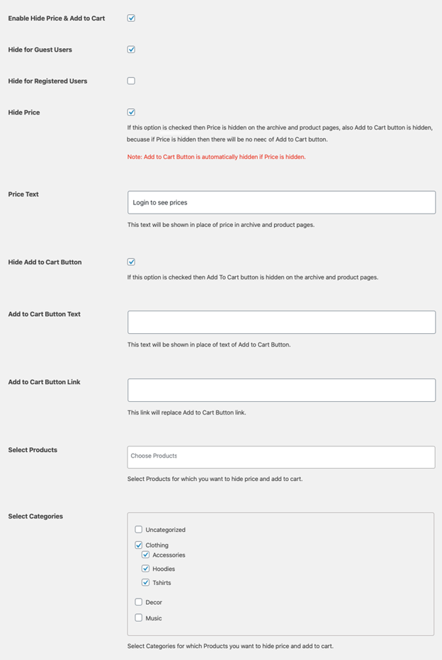Click the red Add to Cart note text
The height and width of the screenshot is (660, 442).
tap(216, 156)
